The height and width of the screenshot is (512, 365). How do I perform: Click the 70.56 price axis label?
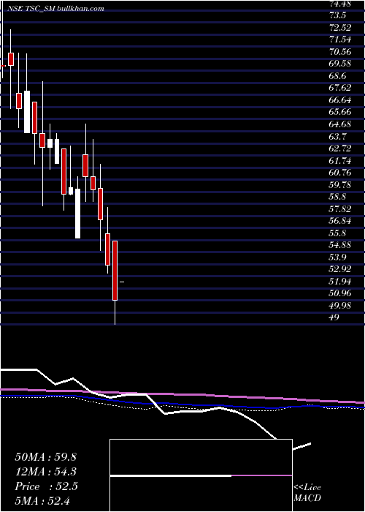click(x=341, y=52)
